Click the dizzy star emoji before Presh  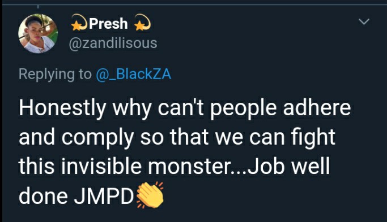tap(79, 22)
